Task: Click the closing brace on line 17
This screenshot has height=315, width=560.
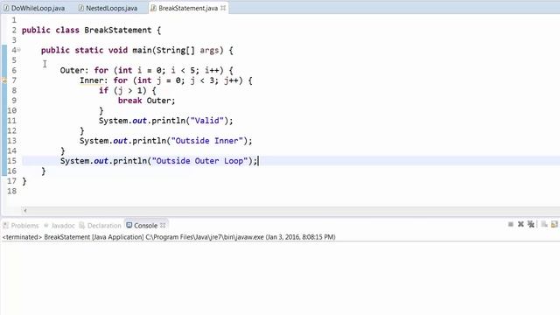Action: (24, 181)
